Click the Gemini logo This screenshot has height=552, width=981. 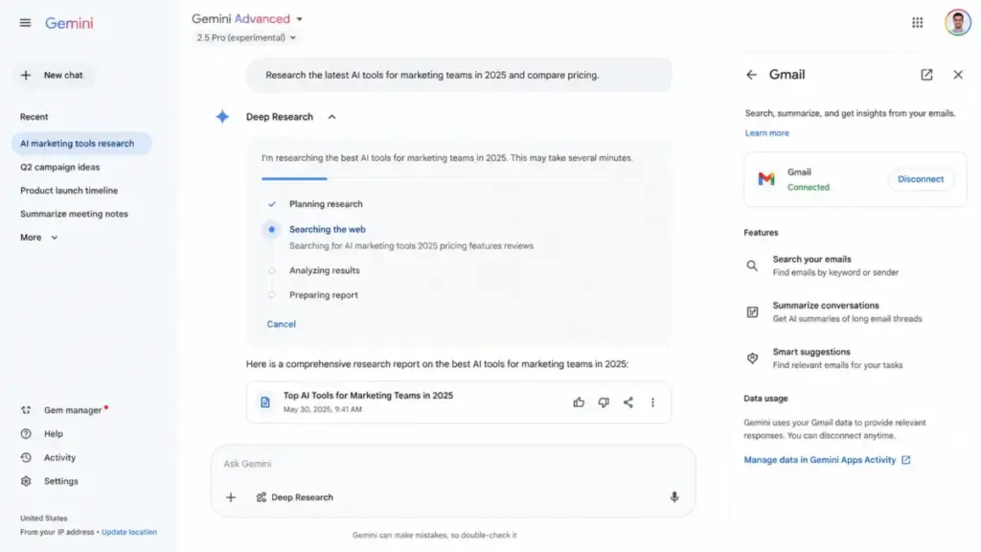pos(69,23)
